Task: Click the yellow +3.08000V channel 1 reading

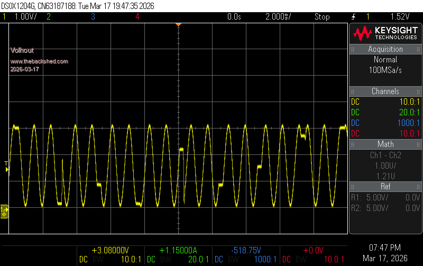Action: pyautogui.click(x=110, y=250)
